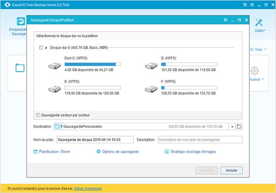Enable Sauvegarde secteur par secteur checkbox
This screenshot has width=276, height=193.
tap(38, 115)
